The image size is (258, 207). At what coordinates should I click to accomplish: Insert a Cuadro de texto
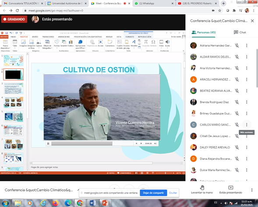120,44
